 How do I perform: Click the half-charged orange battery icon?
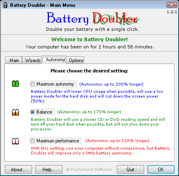click(x=15, y=112)
